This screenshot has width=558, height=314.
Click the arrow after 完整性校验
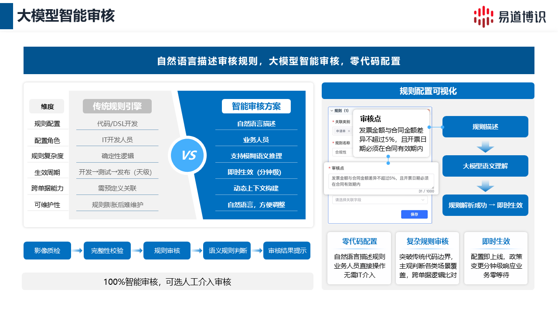[137, 251]
